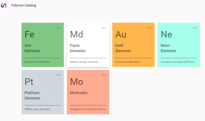Open the Mo Molecules card

[88, 92]
